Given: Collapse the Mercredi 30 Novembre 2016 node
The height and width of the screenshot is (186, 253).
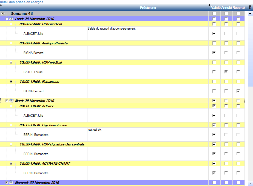Looking at the screenshot, I should 7,183.
